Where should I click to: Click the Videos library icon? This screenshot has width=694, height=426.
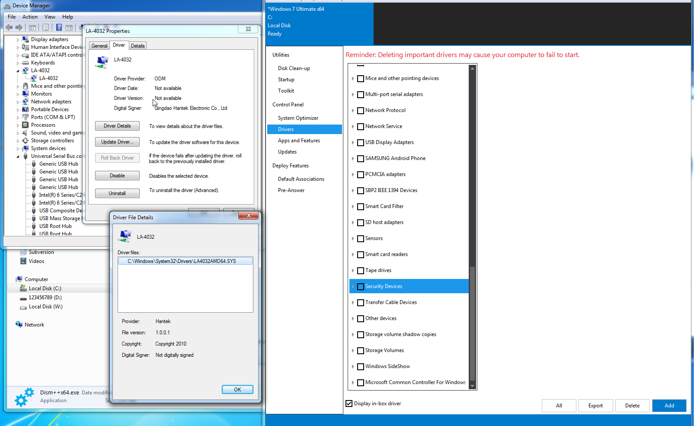[x=23, y=261]
